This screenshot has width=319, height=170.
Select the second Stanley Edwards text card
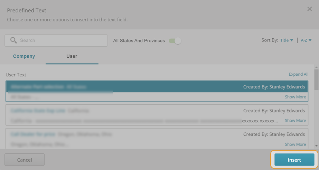click(x=157, y=115)
